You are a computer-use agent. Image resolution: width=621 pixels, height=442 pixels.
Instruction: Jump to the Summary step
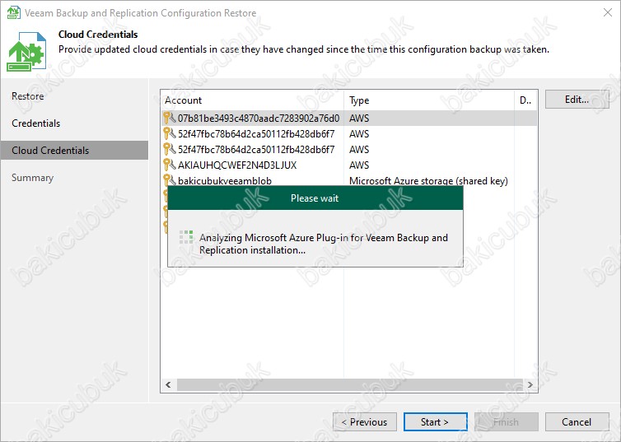pyautogui.click(x=32, y=178)
